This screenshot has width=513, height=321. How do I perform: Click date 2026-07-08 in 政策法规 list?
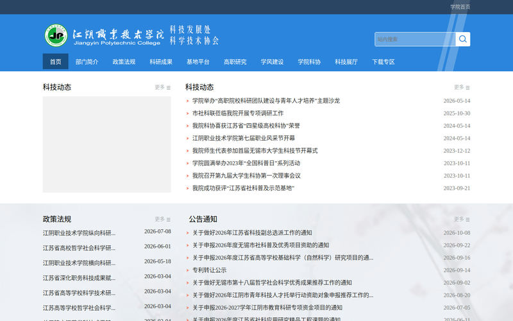158,231
